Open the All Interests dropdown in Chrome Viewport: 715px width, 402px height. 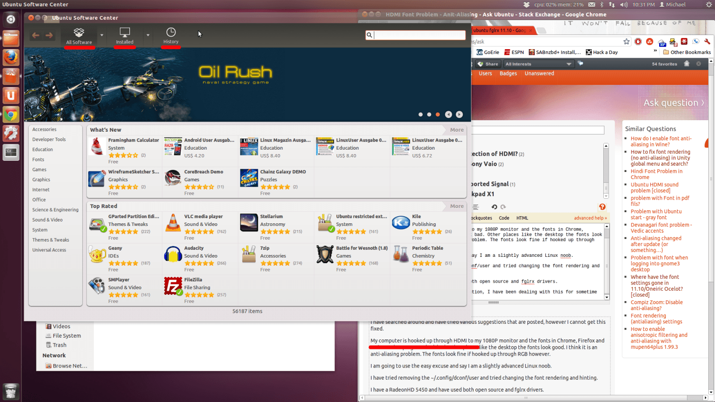(x=538, y=64)
